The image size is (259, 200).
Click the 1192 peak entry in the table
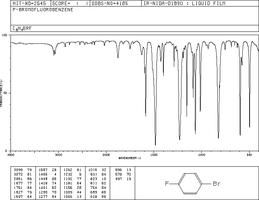[72, 179]
